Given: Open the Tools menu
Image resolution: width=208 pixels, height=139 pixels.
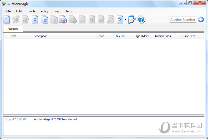Looking at the screenshot, I should [31, 11].
